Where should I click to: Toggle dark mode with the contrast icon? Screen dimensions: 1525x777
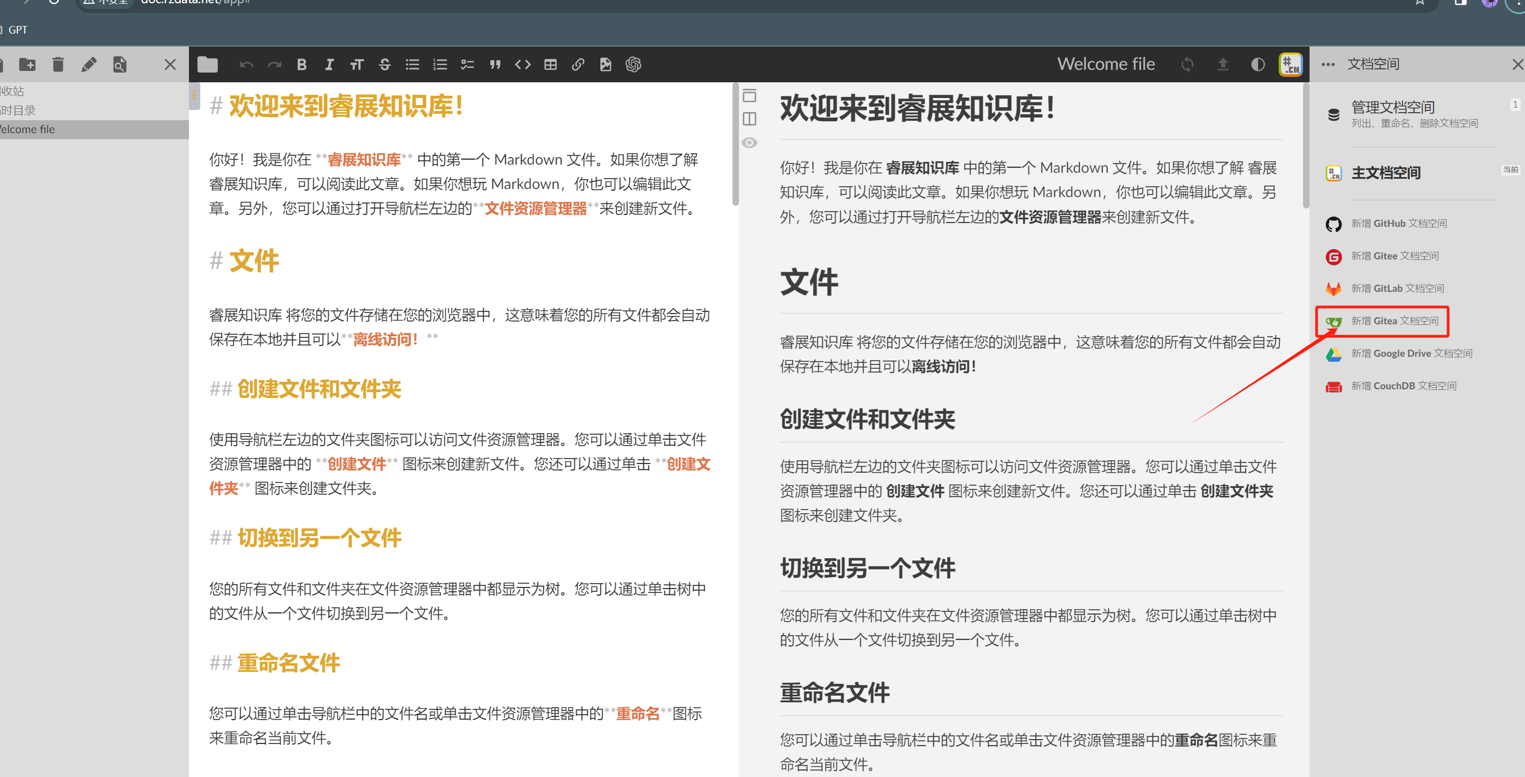coord(1258,64)
